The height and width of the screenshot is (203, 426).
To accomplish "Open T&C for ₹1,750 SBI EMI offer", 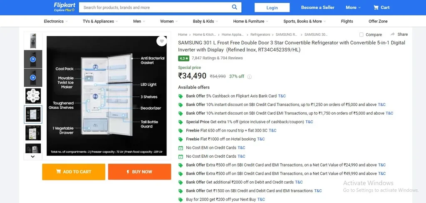I will tap(389, 113).
